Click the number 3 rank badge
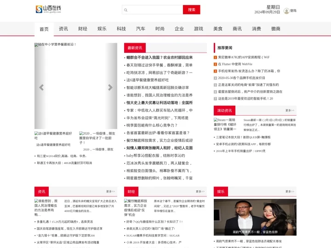 click(x=215, y=71)
